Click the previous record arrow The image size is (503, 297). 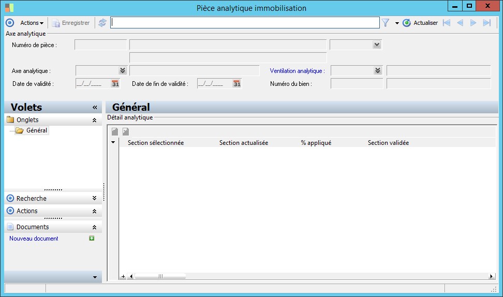click(x=460, y=23)
